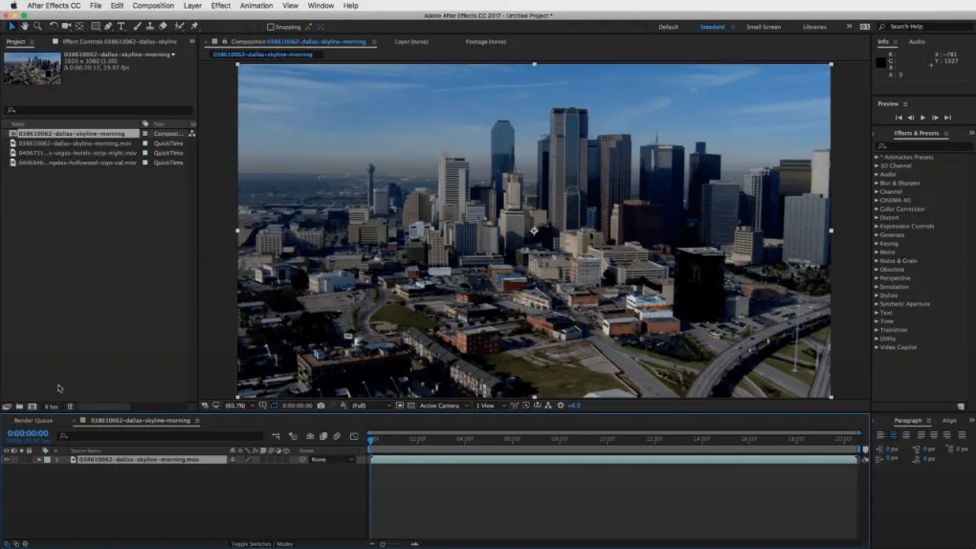Screen dimensions: 976x549
Task: Click the 8 bpc color depth button
Action: 51,406
